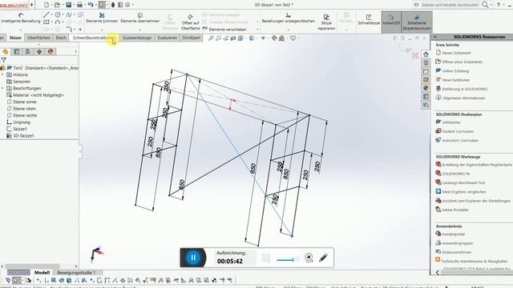Click FeatureManager design tree tab icon
The image size is (513, 288).
[x=6, y=51]
